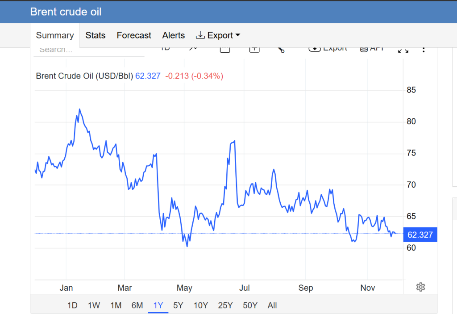Open the three-dot more options menu
Image resolution: width=457 pixels, height=314 pixels.
[x=424, y=50]
